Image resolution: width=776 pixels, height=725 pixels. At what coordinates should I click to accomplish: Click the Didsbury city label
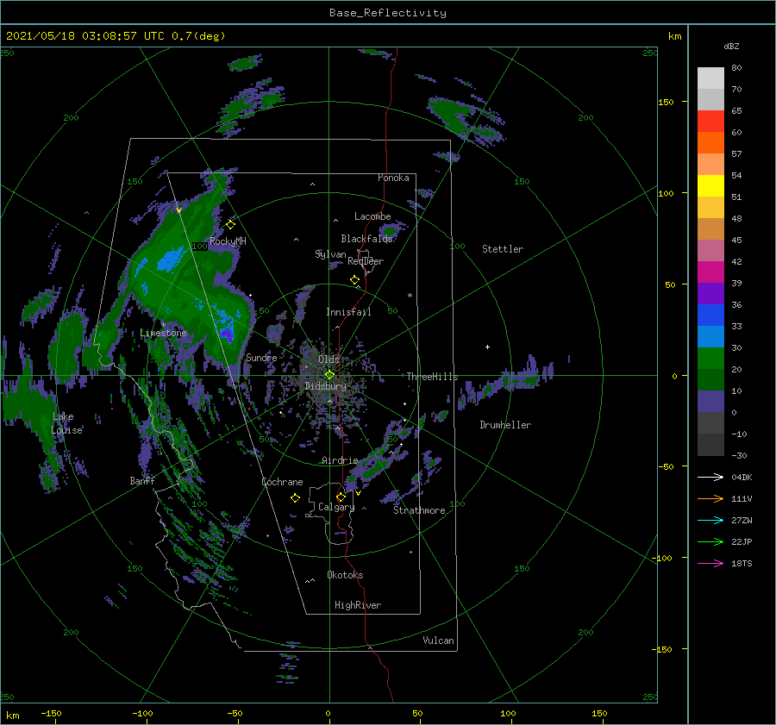coord(326,386)
